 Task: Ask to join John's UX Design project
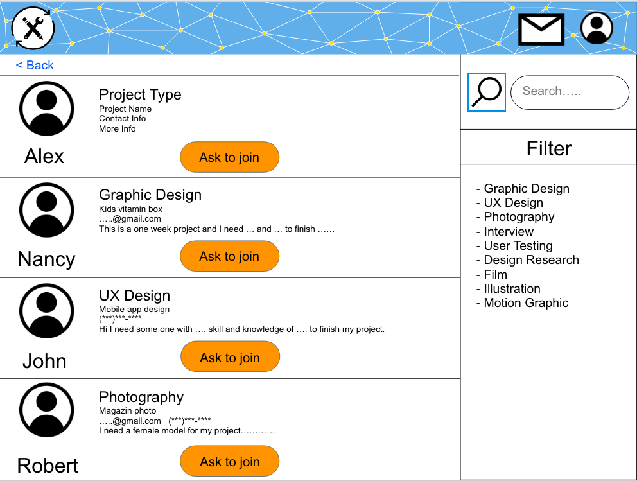(x=230, y=356)
